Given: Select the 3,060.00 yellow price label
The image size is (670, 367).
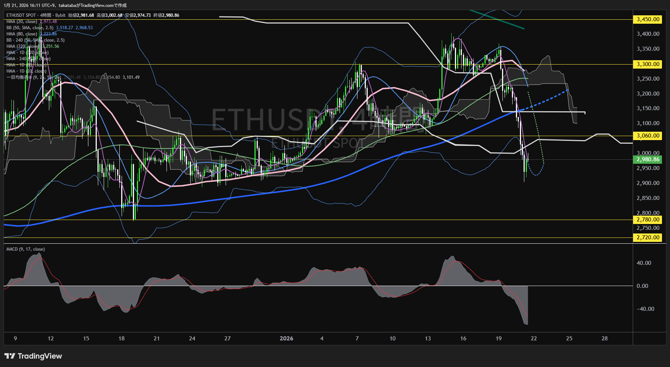Looking at the screenshot, I should coord(648,136).
